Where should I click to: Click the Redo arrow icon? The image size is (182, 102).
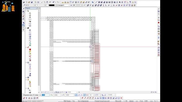[x=57, y=2]
